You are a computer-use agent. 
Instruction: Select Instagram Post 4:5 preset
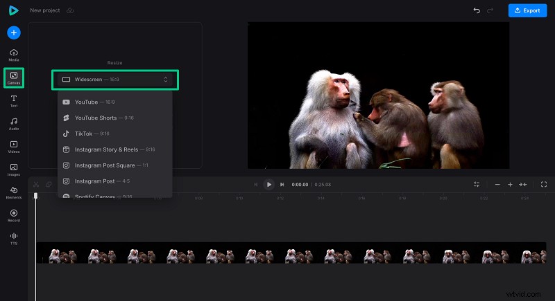(115, 181)
